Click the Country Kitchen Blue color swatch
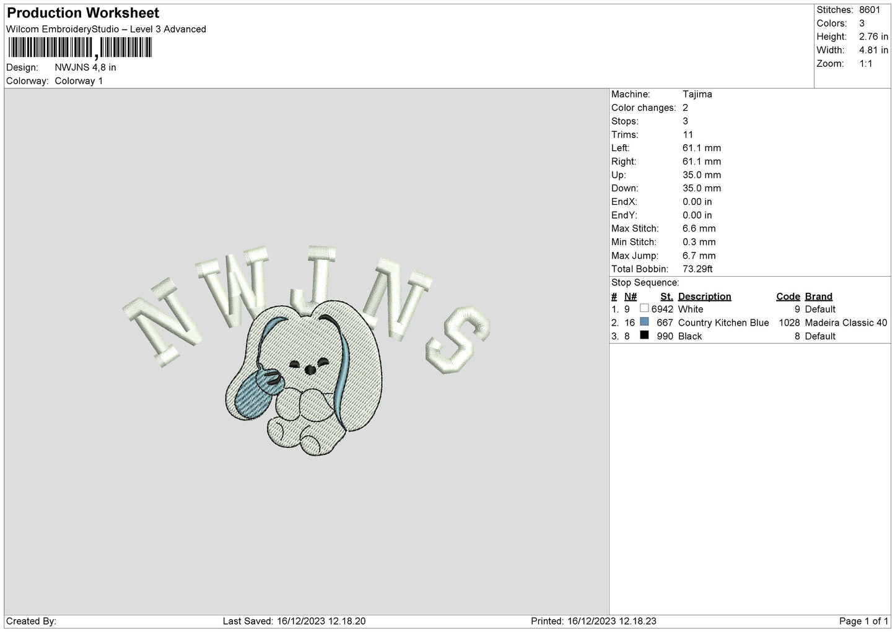Image resolution: width=895 pixels, height=632 pixels. pos(644,322)
